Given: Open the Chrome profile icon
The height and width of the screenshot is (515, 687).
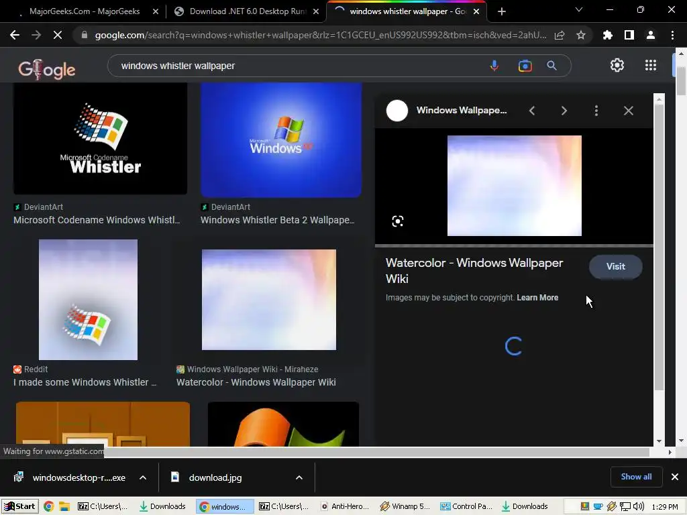Looking at the screenshot, I should pos(651,35).
